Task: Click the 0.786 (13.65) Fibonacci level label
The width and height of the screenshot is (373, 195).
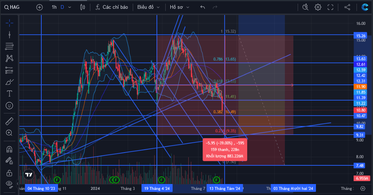Action: click(x=225, y=59)
